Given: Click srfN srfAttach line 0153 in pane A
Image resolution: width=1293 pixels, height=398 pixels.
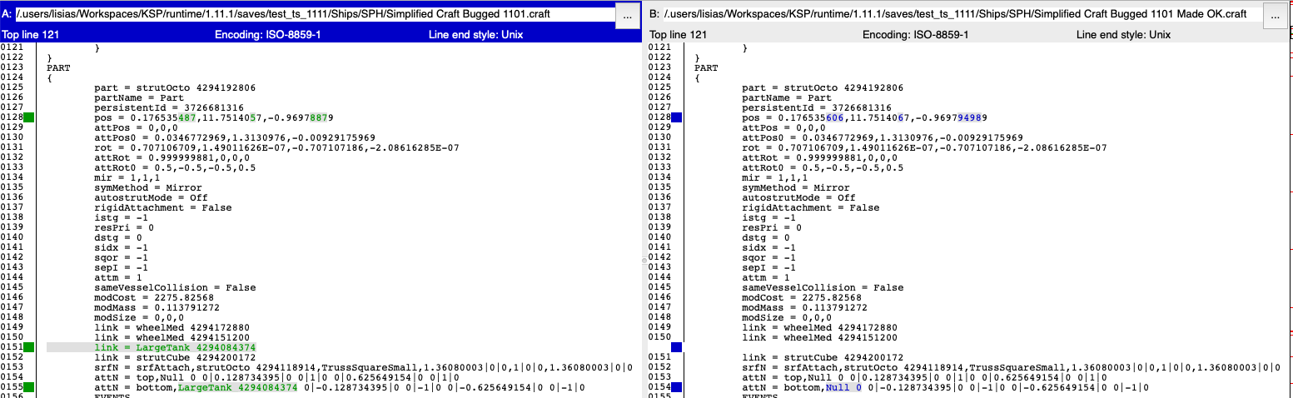Looking at the screenshot, I should click(364, 367).
